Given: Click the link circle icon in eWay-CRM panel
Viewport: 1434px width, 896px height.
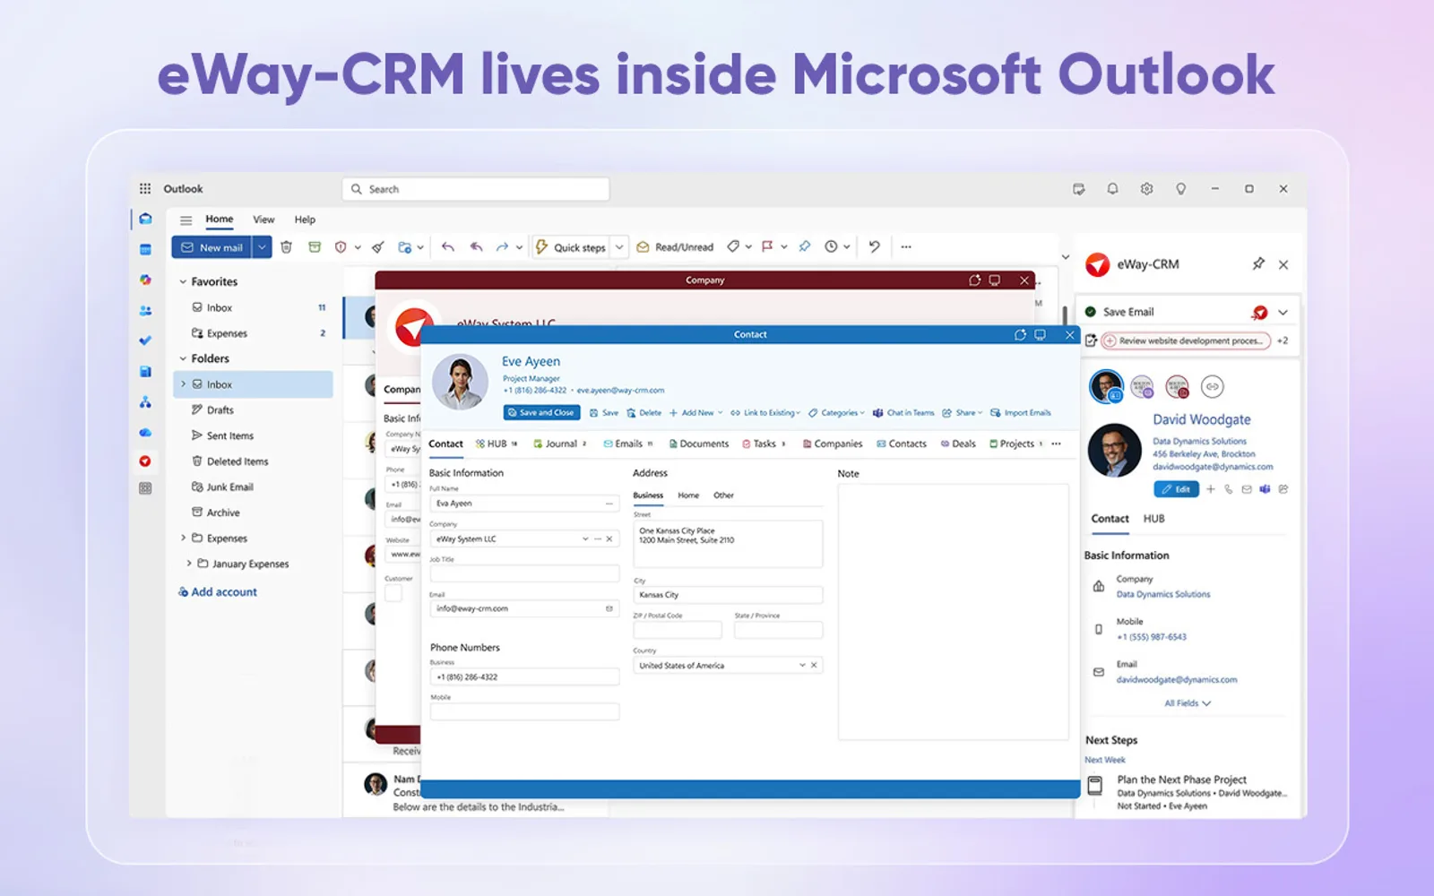Looking at the screenshot, I should 1212,387.
